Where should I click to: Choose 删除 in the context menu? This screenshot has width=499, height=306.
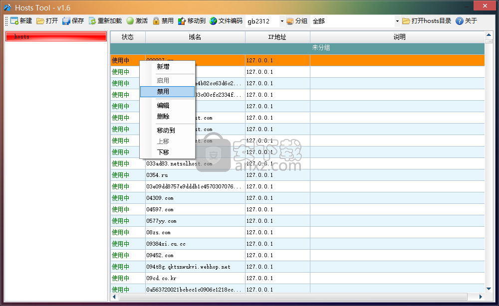pos(167,116)
